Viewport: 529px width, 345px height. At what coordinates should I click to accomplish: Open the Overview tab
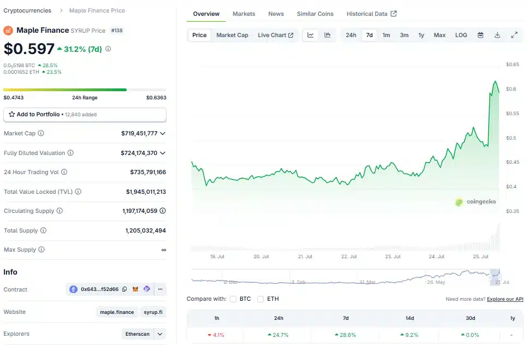click(206, 14)
